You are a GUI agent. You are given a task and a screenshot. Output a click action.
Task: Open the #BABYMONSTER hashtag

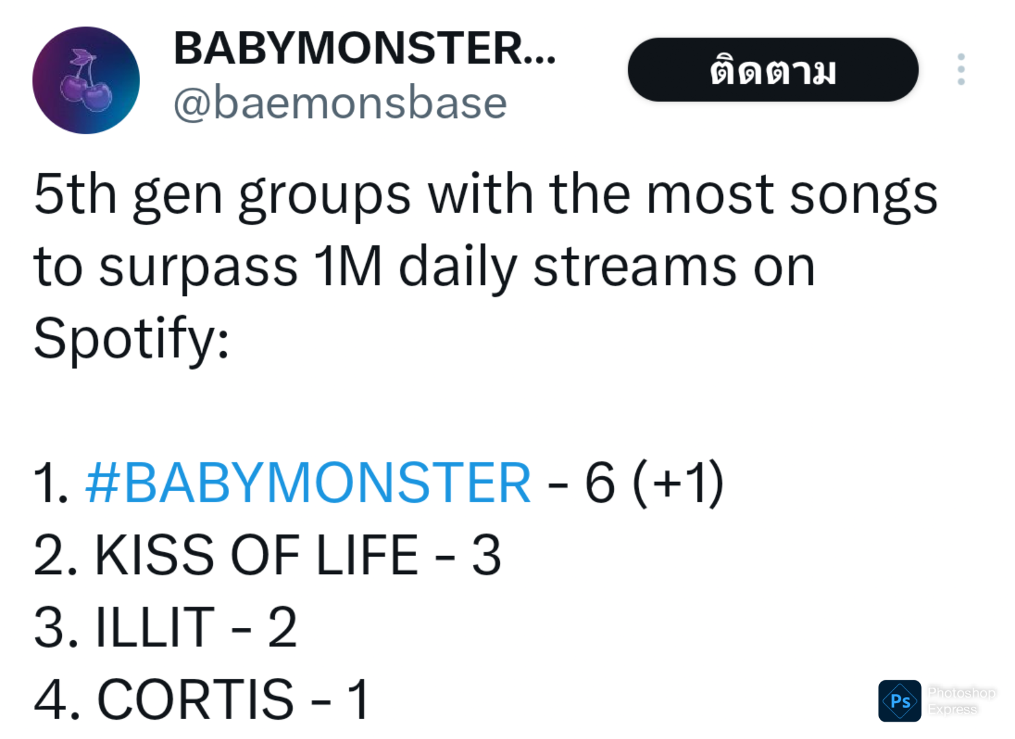coord(308,483)
